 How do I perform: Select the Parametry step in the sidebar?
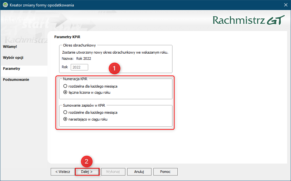point(12,69)
